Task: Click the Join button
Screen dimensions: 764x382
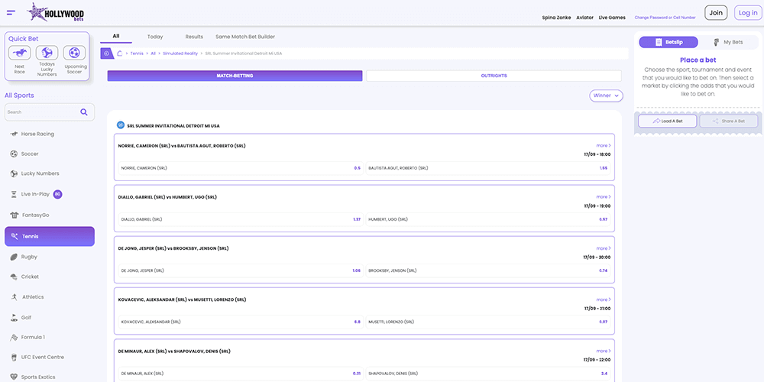Action: pos(716,12)
